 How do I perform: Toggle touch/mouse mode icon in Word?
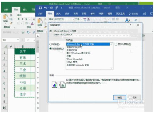[x=57, y=8]
